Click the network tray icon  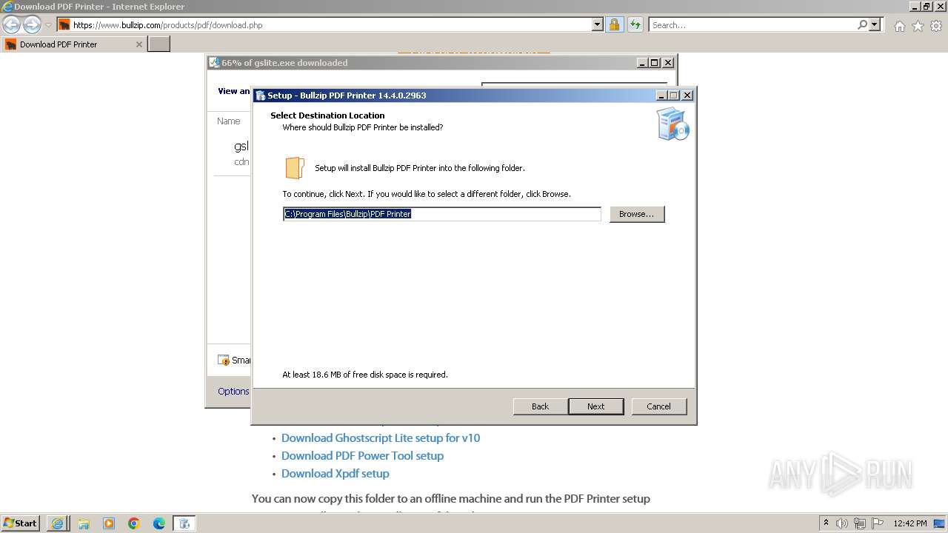860,523
